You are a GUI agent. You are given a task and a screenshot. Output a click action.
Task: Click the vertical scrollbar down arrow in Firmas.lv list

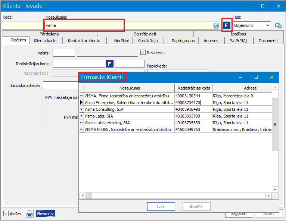[x=275, y=189]
